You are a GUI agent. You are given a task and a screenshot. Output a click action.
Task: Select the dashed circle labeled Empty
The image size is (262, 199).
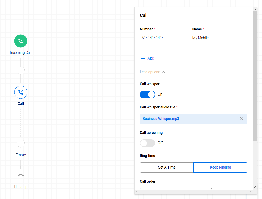[21, 143]
